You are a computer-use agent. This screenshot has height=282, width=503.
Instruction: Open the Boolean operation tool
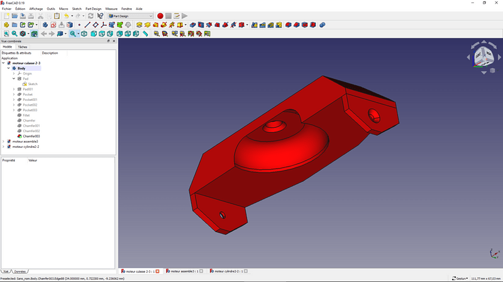[323, 24]
